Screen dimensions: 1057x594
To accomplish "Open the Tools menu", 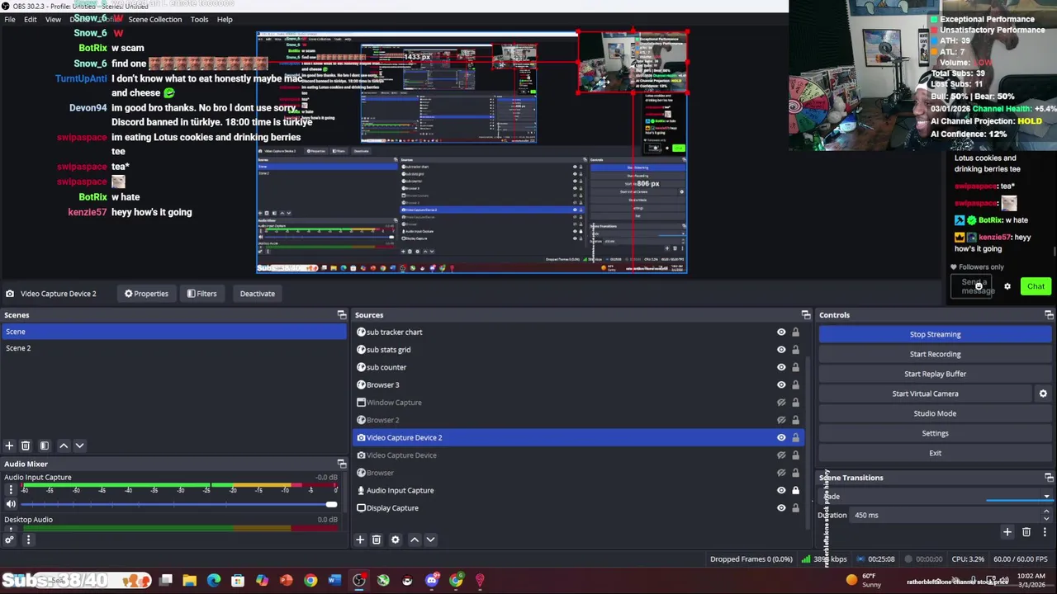I will [199, 19].
